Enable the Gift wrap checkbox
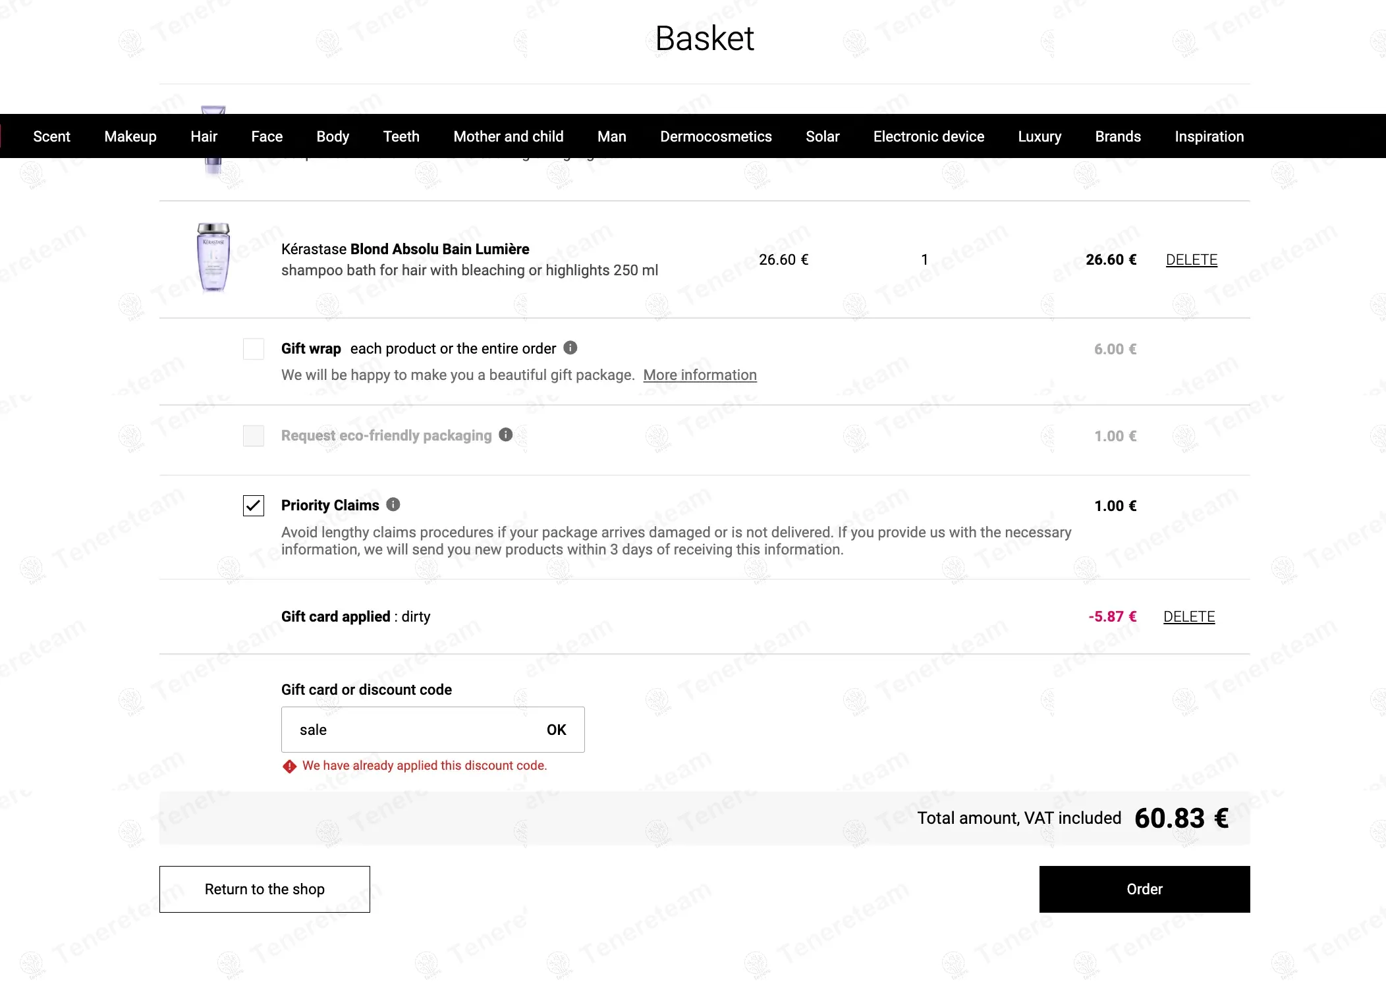 click(x=254, y=349)
